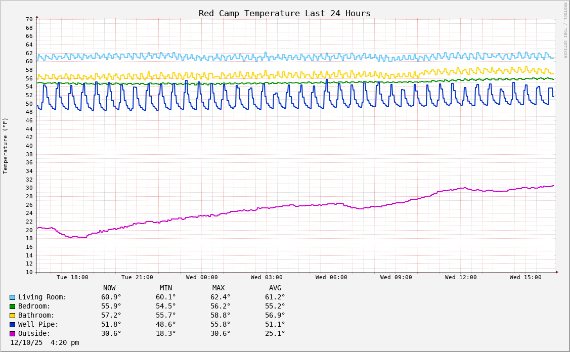Click the Bedroom green legend swatch
570x352 pixels.
click(x=12, y=306)
